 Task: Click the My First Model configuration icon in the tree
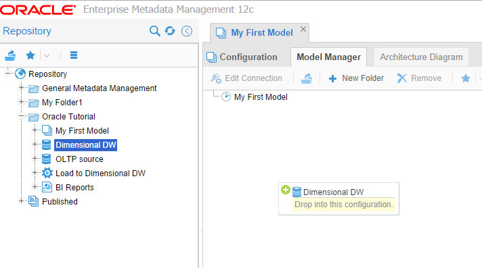point(47,130)
